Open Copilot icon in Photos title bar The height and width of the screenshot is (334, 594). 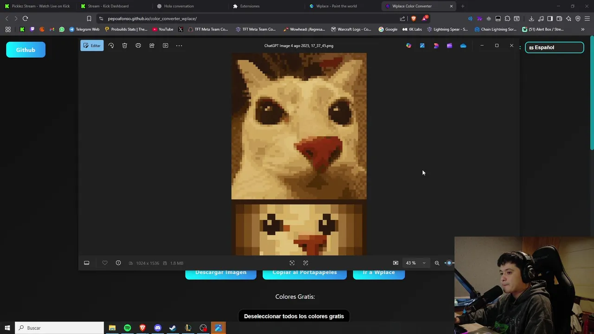click(408, 45)
